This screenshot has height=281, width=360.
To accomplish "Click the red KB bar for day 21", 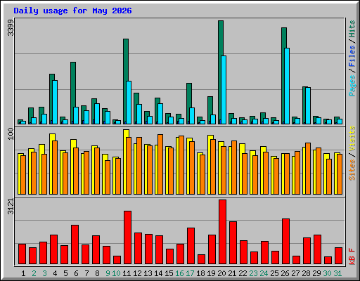I will (233, 243).
